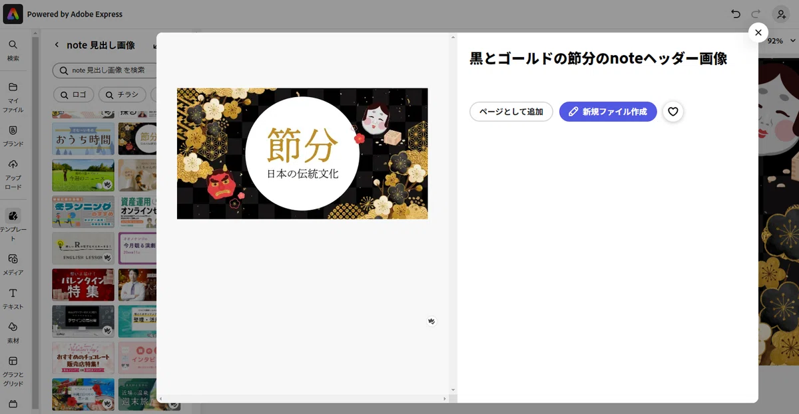The image size is (799, 414).
Task: Open the インタビュー template thumbnail
Action: 136,358
